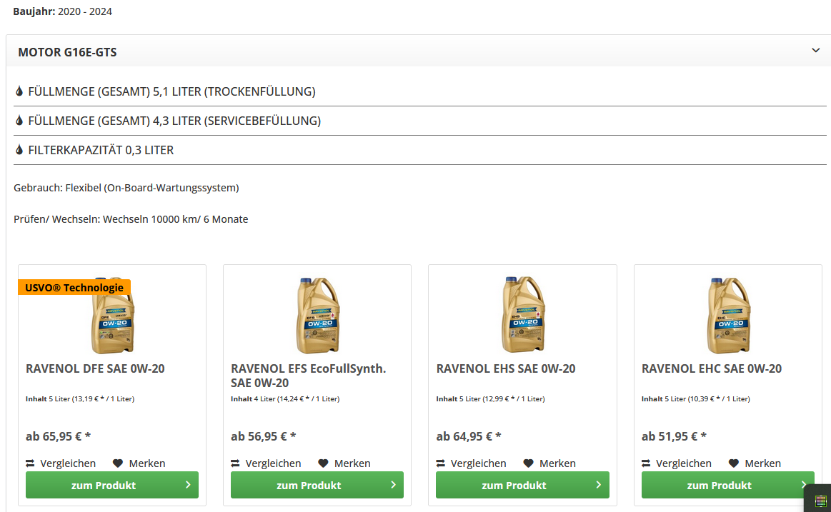Click the heart icon for RAVENOL EFS
The width and height of the screenshot is (831, 512).
(x=323, y=463)
